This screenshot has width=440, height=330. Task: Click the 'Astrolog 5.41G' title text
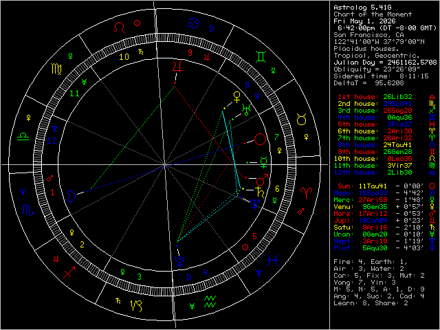[x=362, y=8]
